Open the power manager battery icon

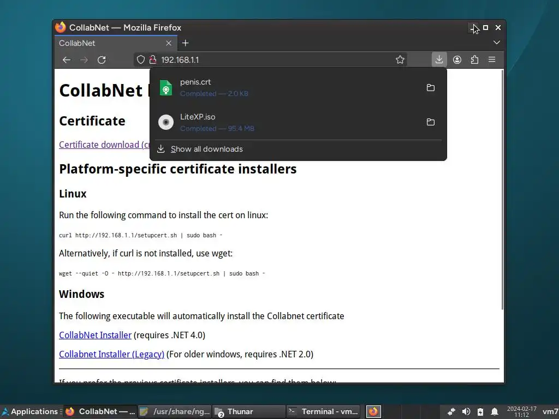[x=480, y=411]
